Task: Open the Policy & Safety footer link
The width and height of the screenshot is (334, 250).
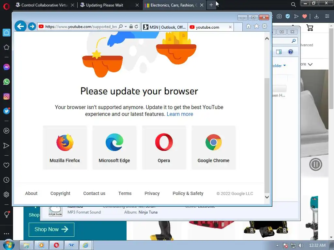Action: point(188,193)
